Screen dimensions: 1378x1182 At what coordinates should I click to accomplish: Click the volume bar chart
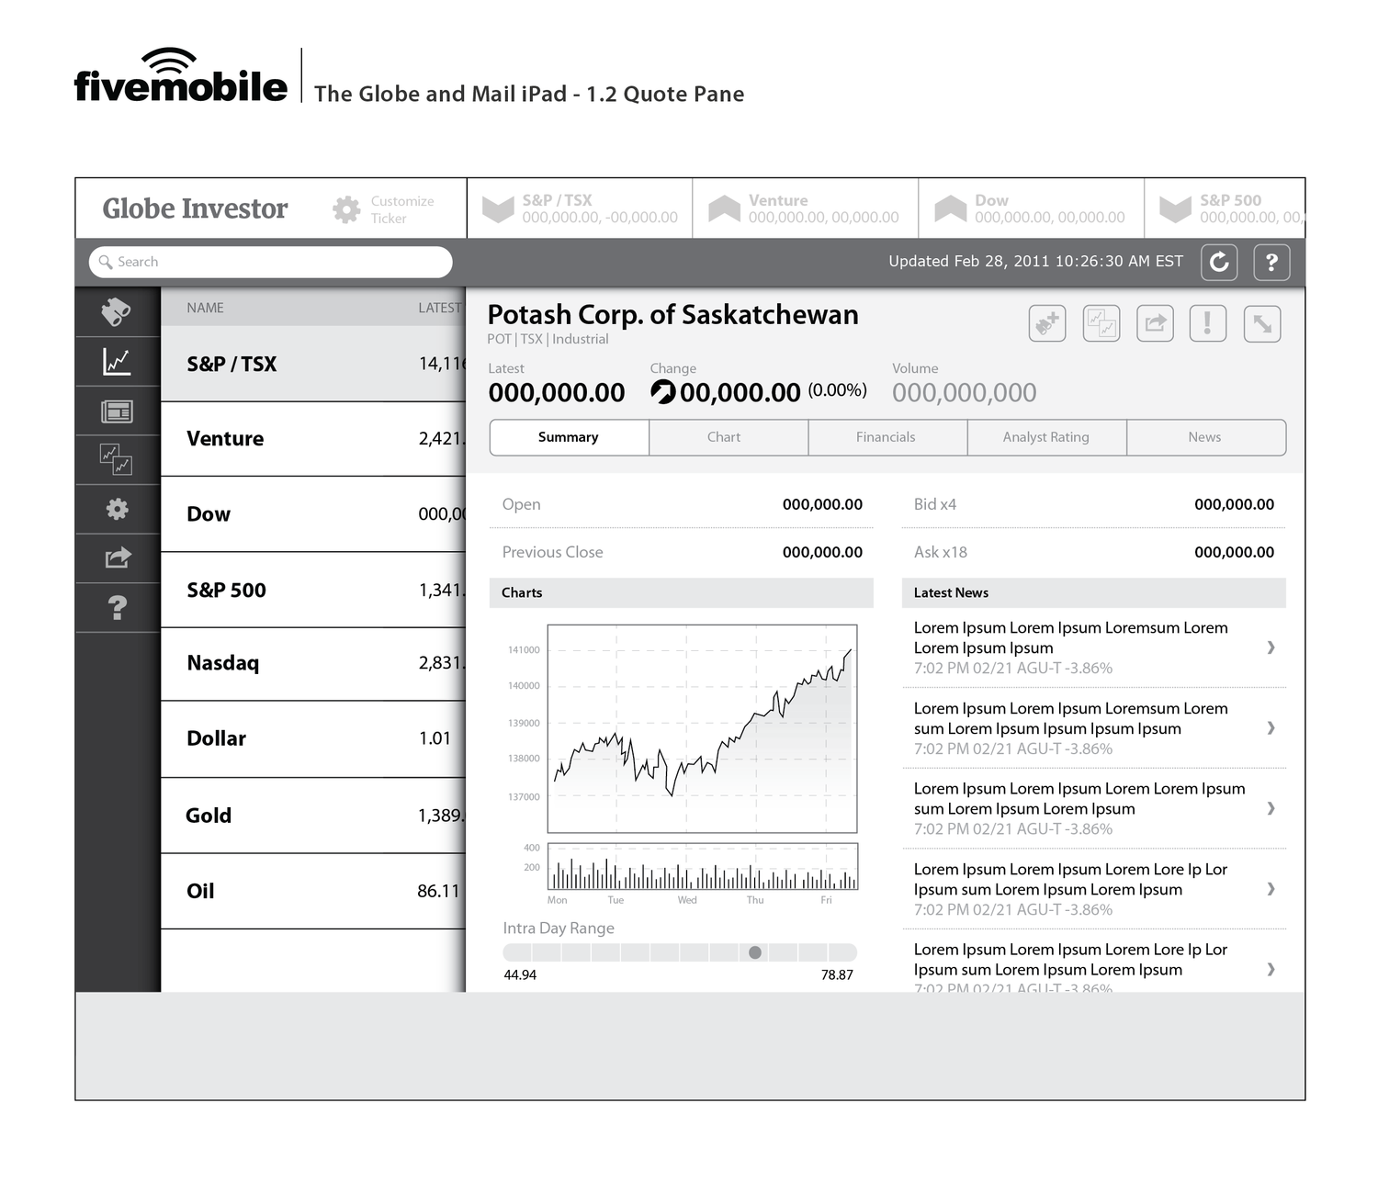(x=702, y=867)
